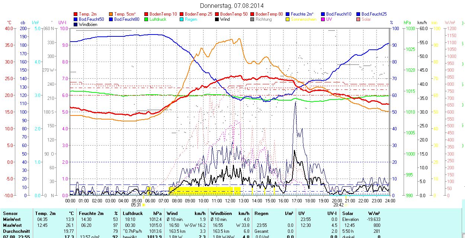
Task: Click the orange Temp. 5cm* legend swatch
Action: (x=111, y=14)
